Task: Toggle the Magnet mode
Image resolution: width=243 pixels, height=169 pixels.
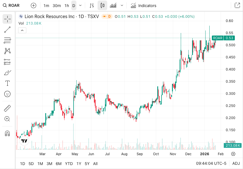Action: pyautogui.click(x=7, y=133)
